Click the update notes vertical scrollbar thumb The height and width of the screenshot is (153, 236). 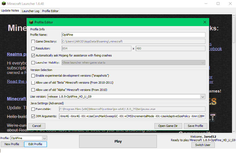[234, 30]
